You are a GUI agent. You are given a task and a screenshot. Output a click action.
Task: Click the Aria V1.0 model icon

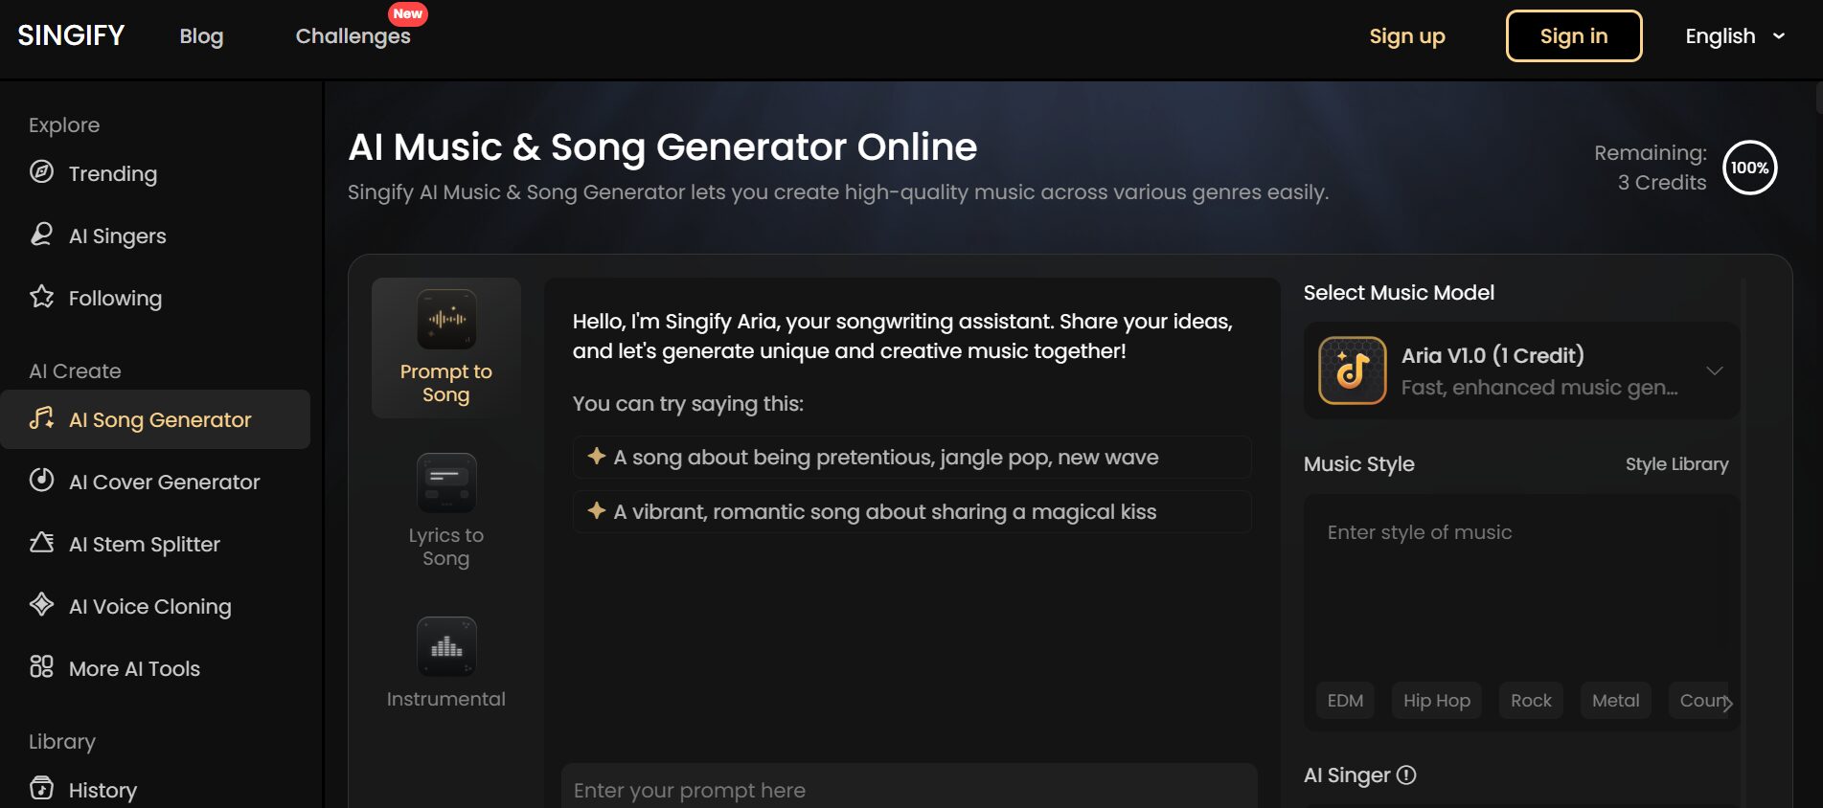1353,370
